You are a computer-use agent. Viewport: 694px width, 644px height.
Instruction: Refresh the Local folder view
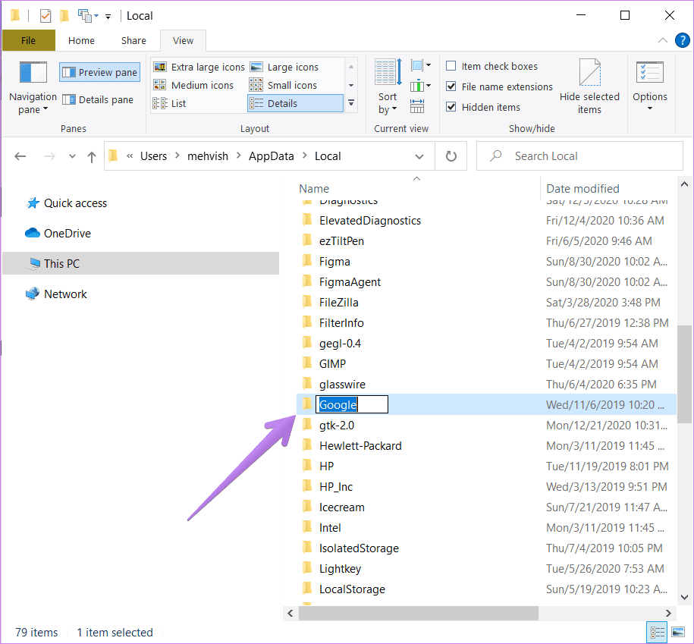click(x=451, y=156)
